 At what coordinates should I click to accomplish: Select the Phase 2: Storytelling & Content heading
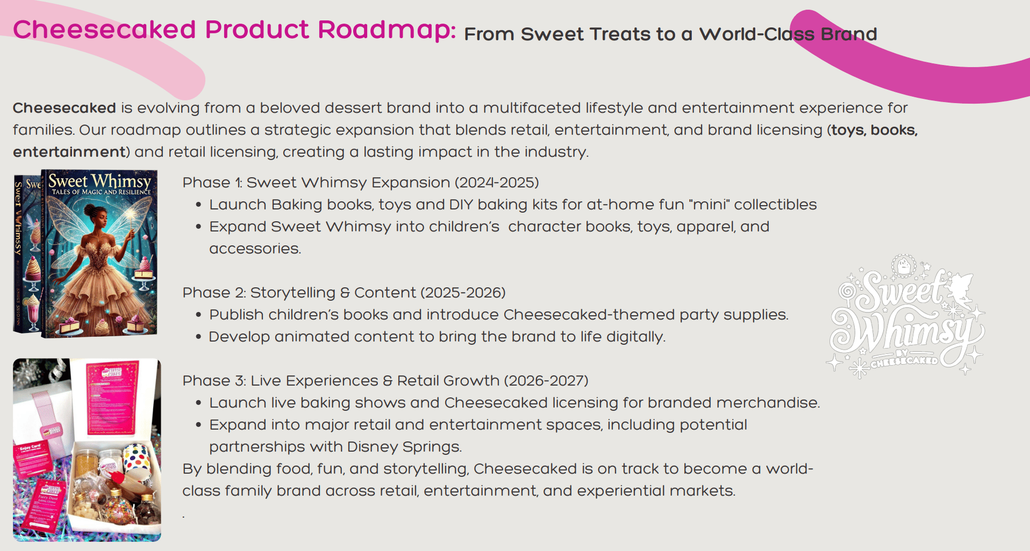click(x=344, y=293)
